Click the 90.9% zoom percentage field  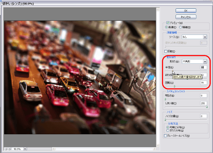click(17, 149)
